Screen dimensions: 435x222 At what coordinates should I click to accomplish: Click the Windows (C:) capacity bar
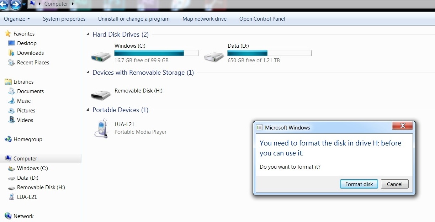click(x=156, y=53)
